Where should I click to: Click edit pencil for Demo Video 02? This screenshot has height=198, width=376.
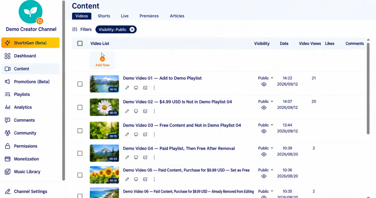pos(127,111)
